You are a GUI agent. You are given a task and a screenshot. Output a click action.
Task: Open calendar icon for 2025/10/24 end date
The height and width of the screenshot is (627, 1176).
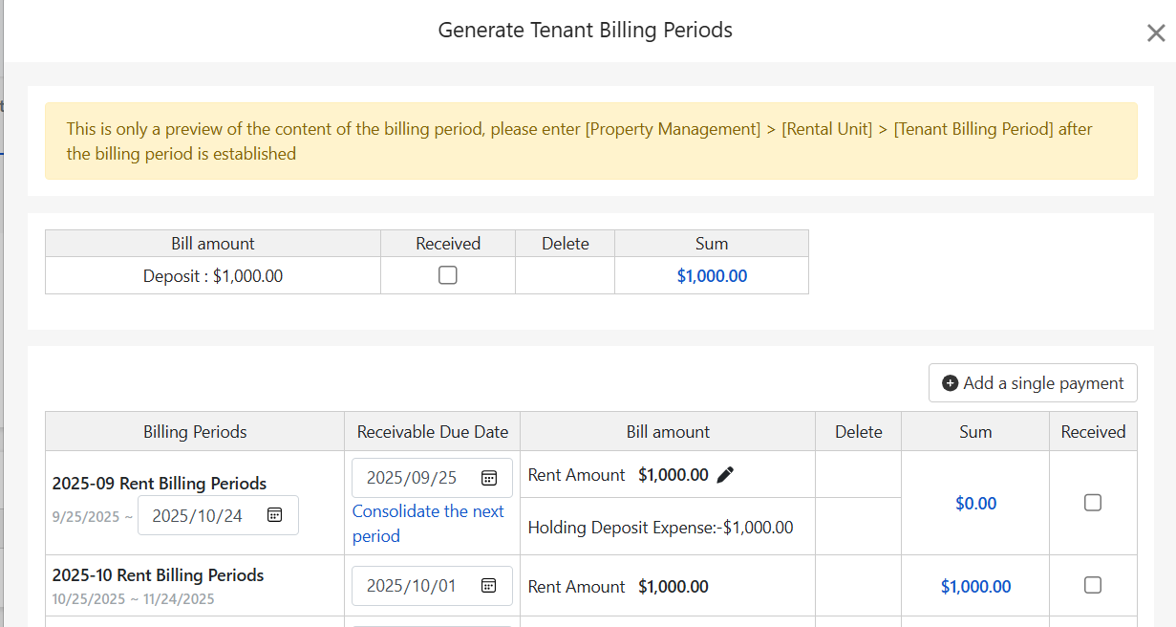[274, 515]
